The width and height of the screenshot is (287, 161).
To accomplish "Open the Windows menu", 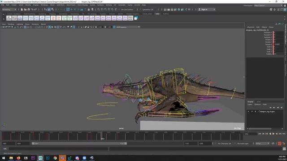I will (x=44, y=5).
